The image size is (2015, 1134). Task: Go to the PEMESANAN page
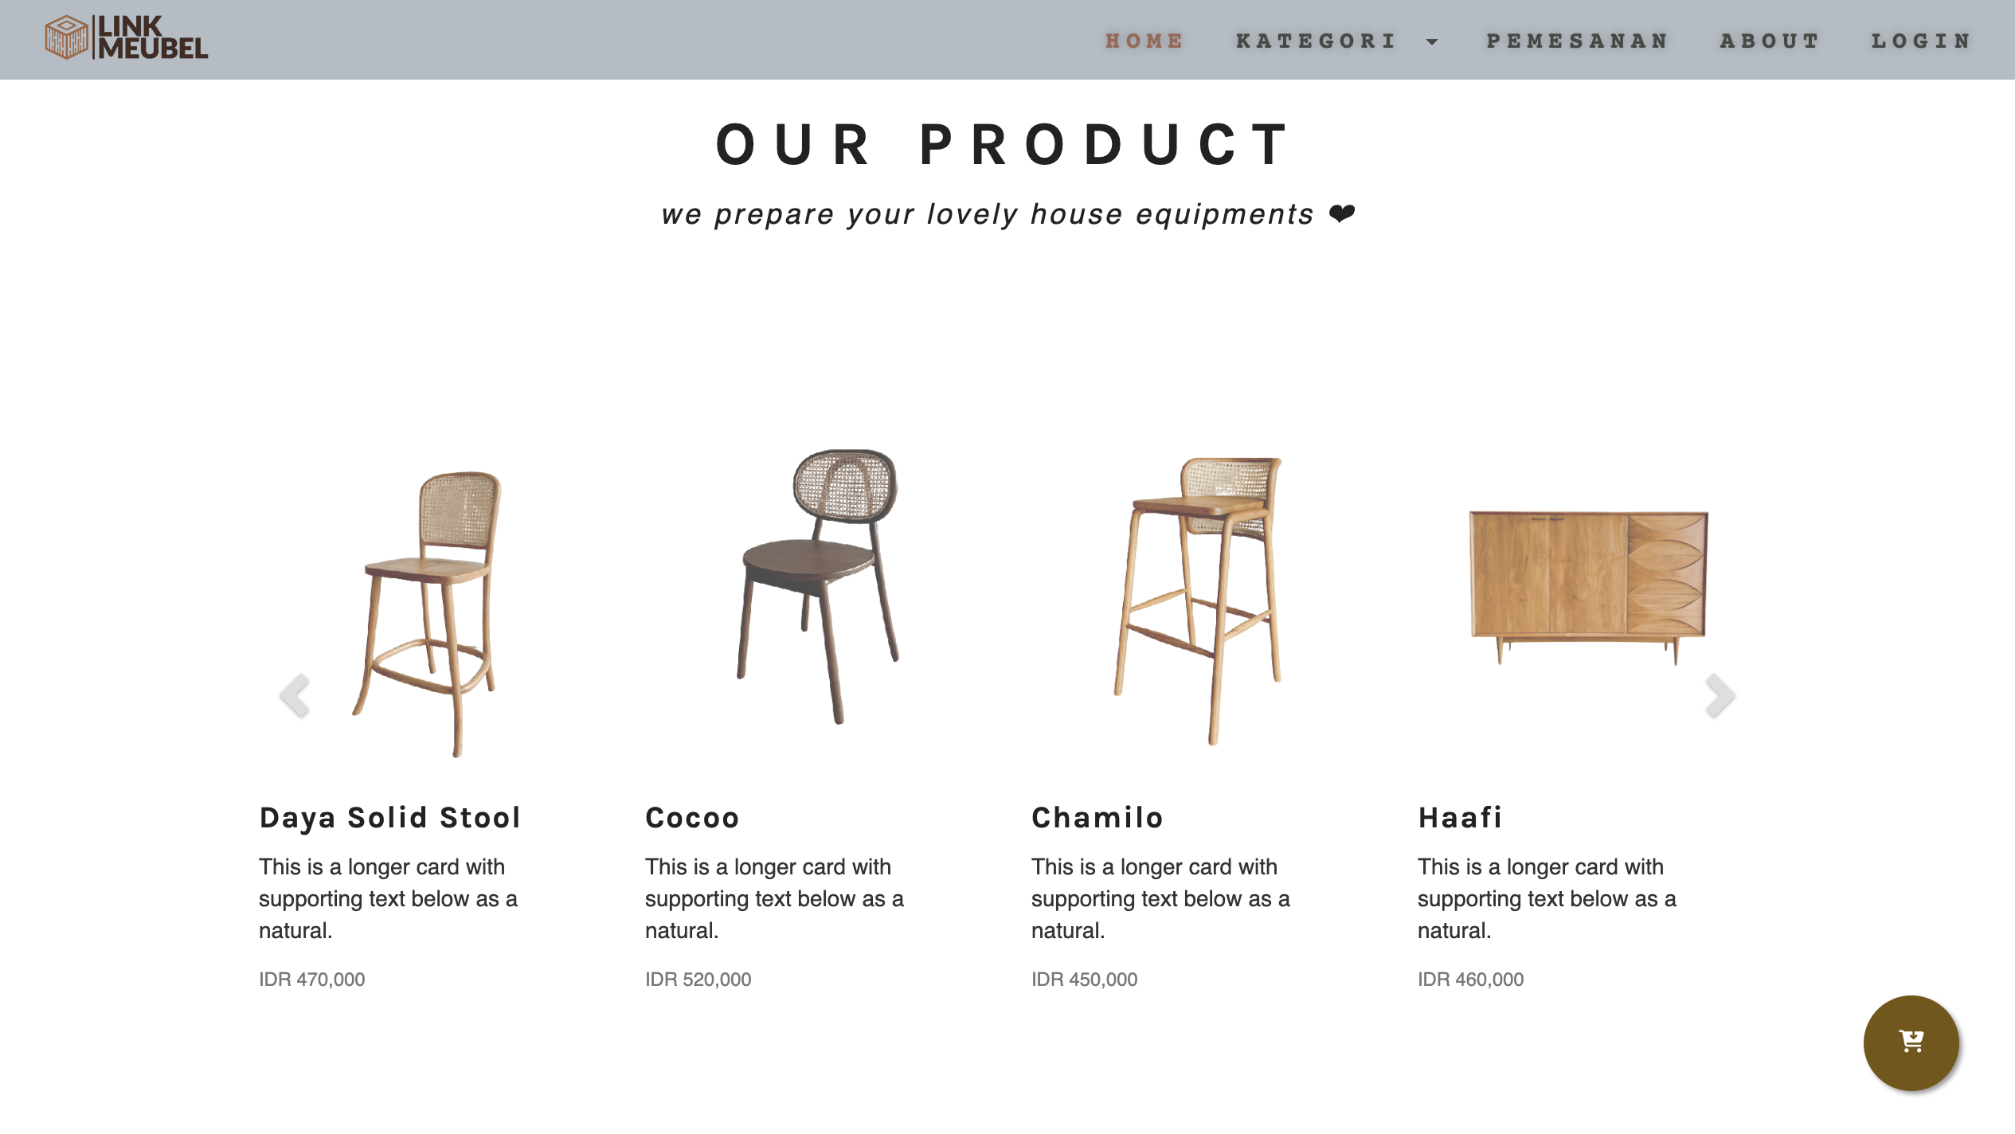click(x=1578, y=40)
